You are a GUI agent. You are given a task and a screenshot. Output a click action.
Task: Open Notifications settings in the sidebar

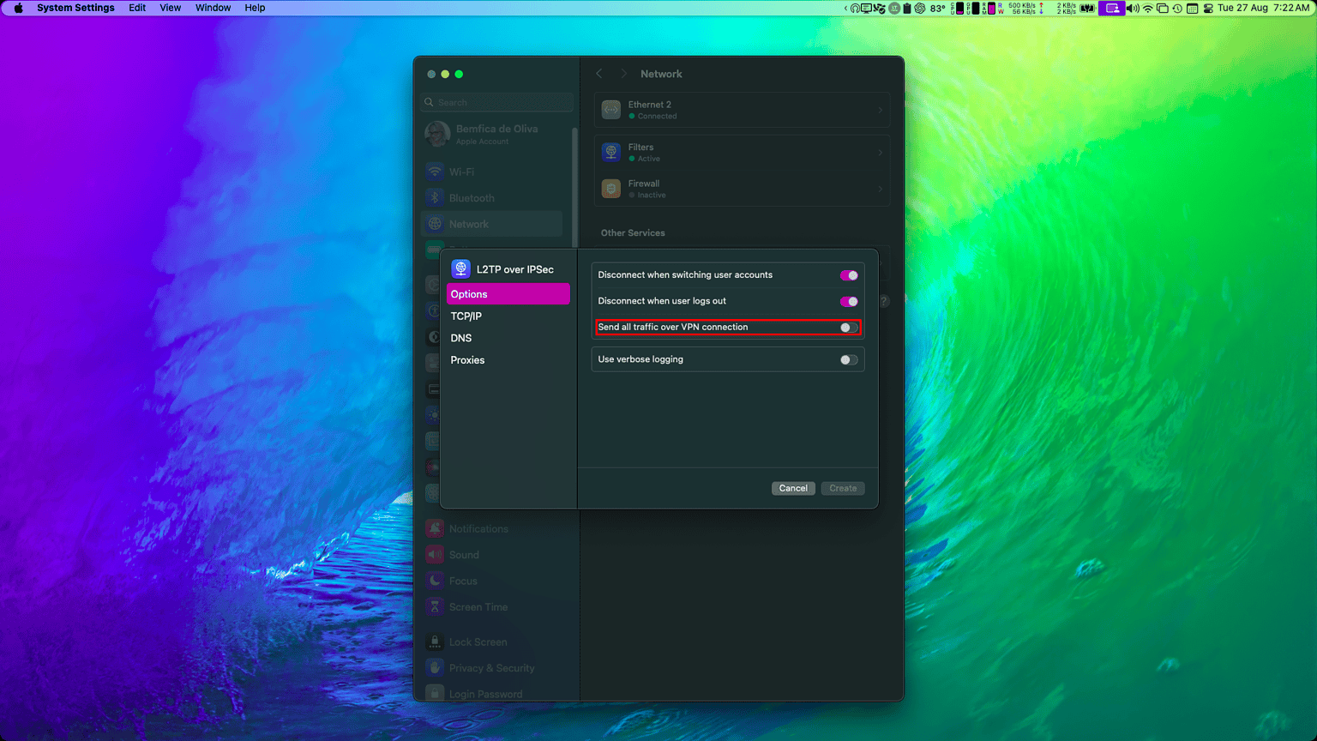pos(478,528)
